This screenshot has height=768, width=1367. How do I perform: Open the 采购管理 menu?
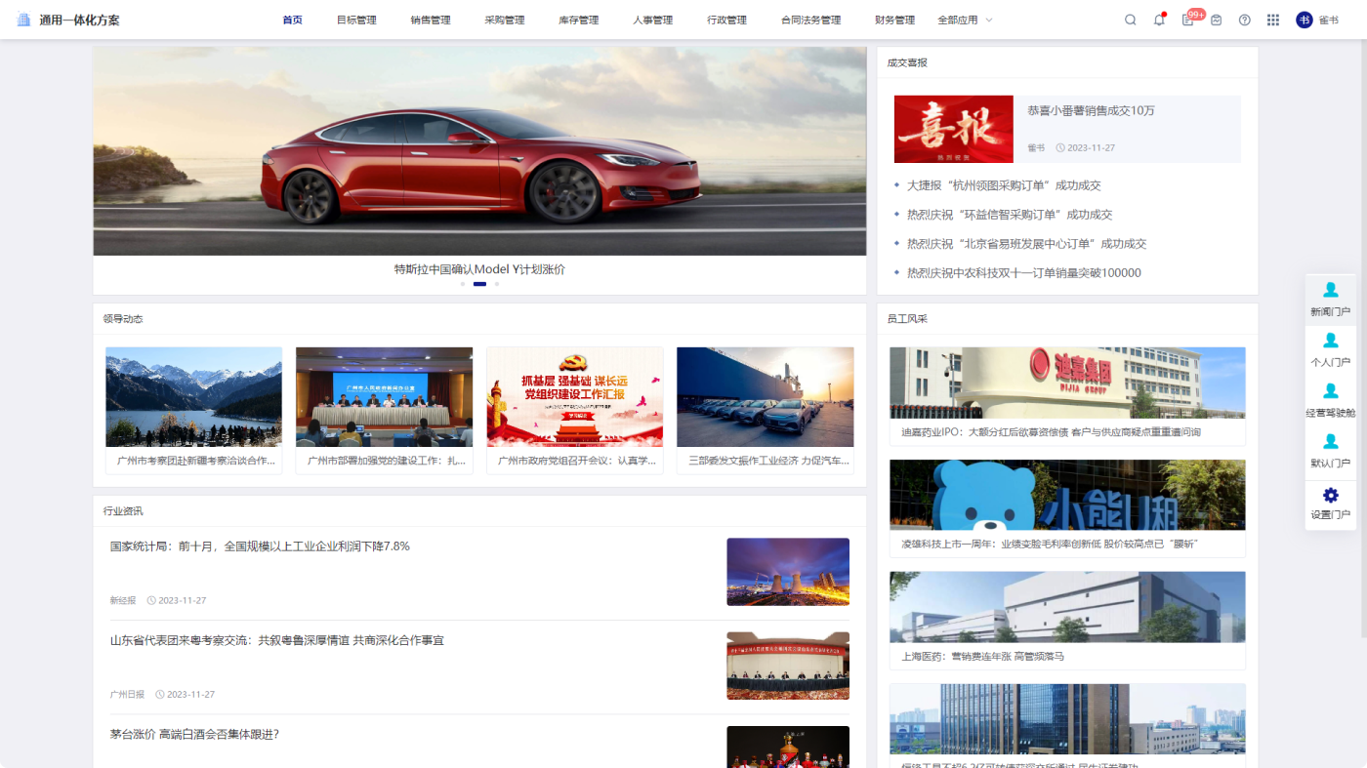tap(505, 20)
